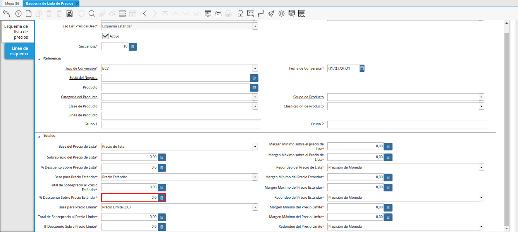This screenshot has width=518, height=232.
Task: Open Redondeo del Precio de Lista dropdown
Action: [x=482, y=167]
